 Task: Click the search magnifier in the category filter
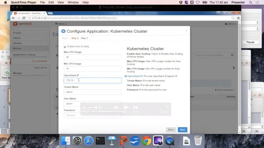pos(232,55)
